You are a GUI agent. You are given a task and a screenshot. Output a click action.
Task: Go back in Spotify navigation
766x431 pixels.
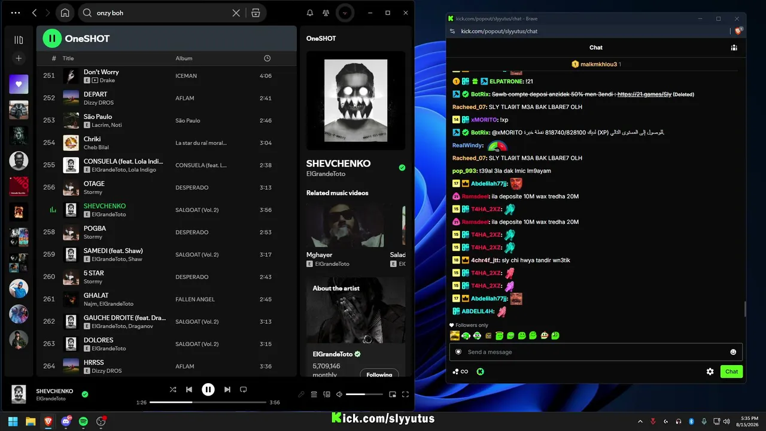[34, 13]
